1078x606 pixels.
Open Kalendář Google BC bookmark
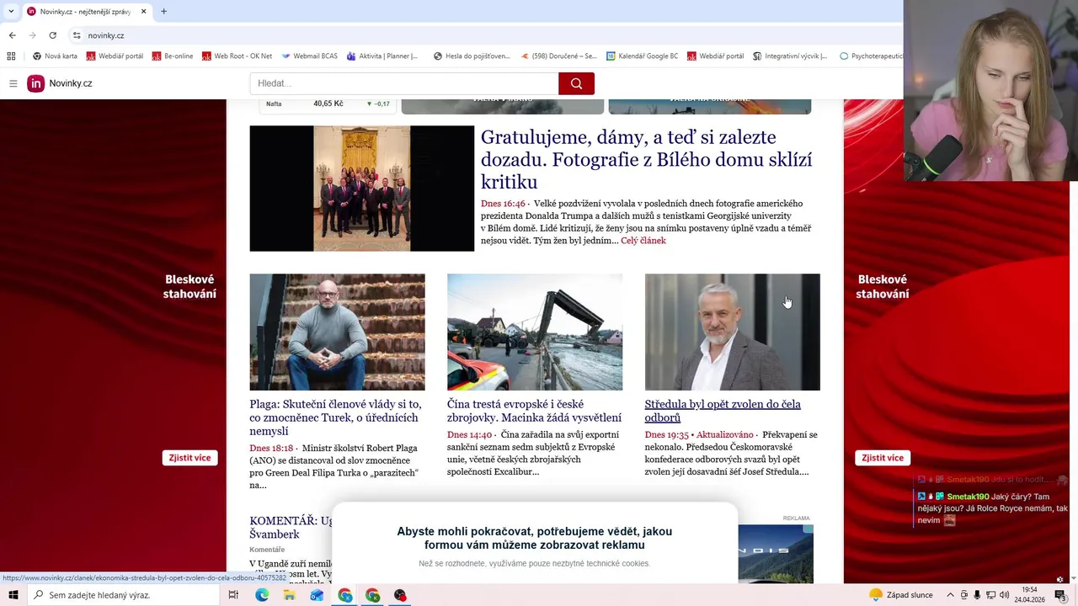tap(642, 56)
